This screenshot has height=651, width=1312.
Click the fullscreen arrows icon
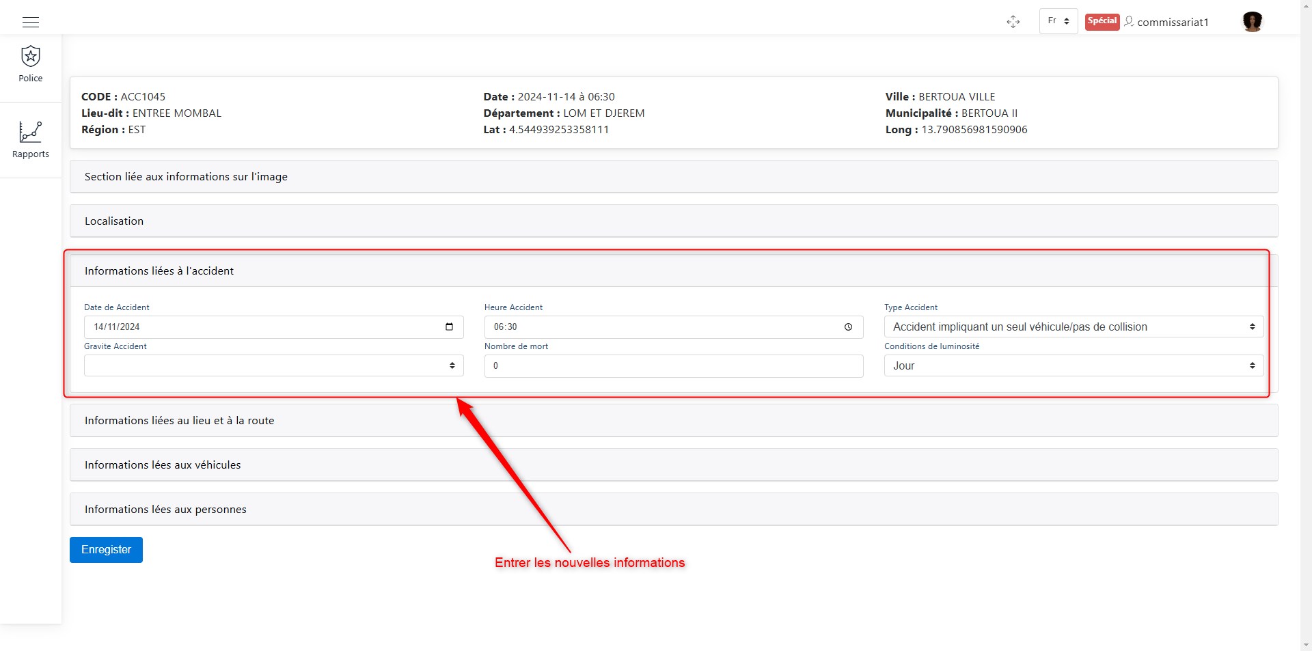(x=1013, y=22)
